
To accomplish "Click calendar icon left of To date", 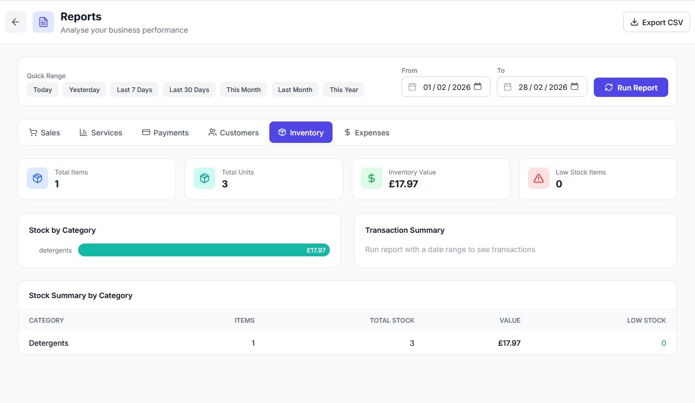I will point(508,87).
